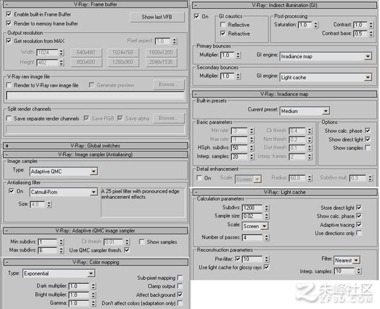Image resolution: width=380 pixels, height=309 pixels.
Task: Toggle Use light cache for glossy rays
Action: pos(266,267)
